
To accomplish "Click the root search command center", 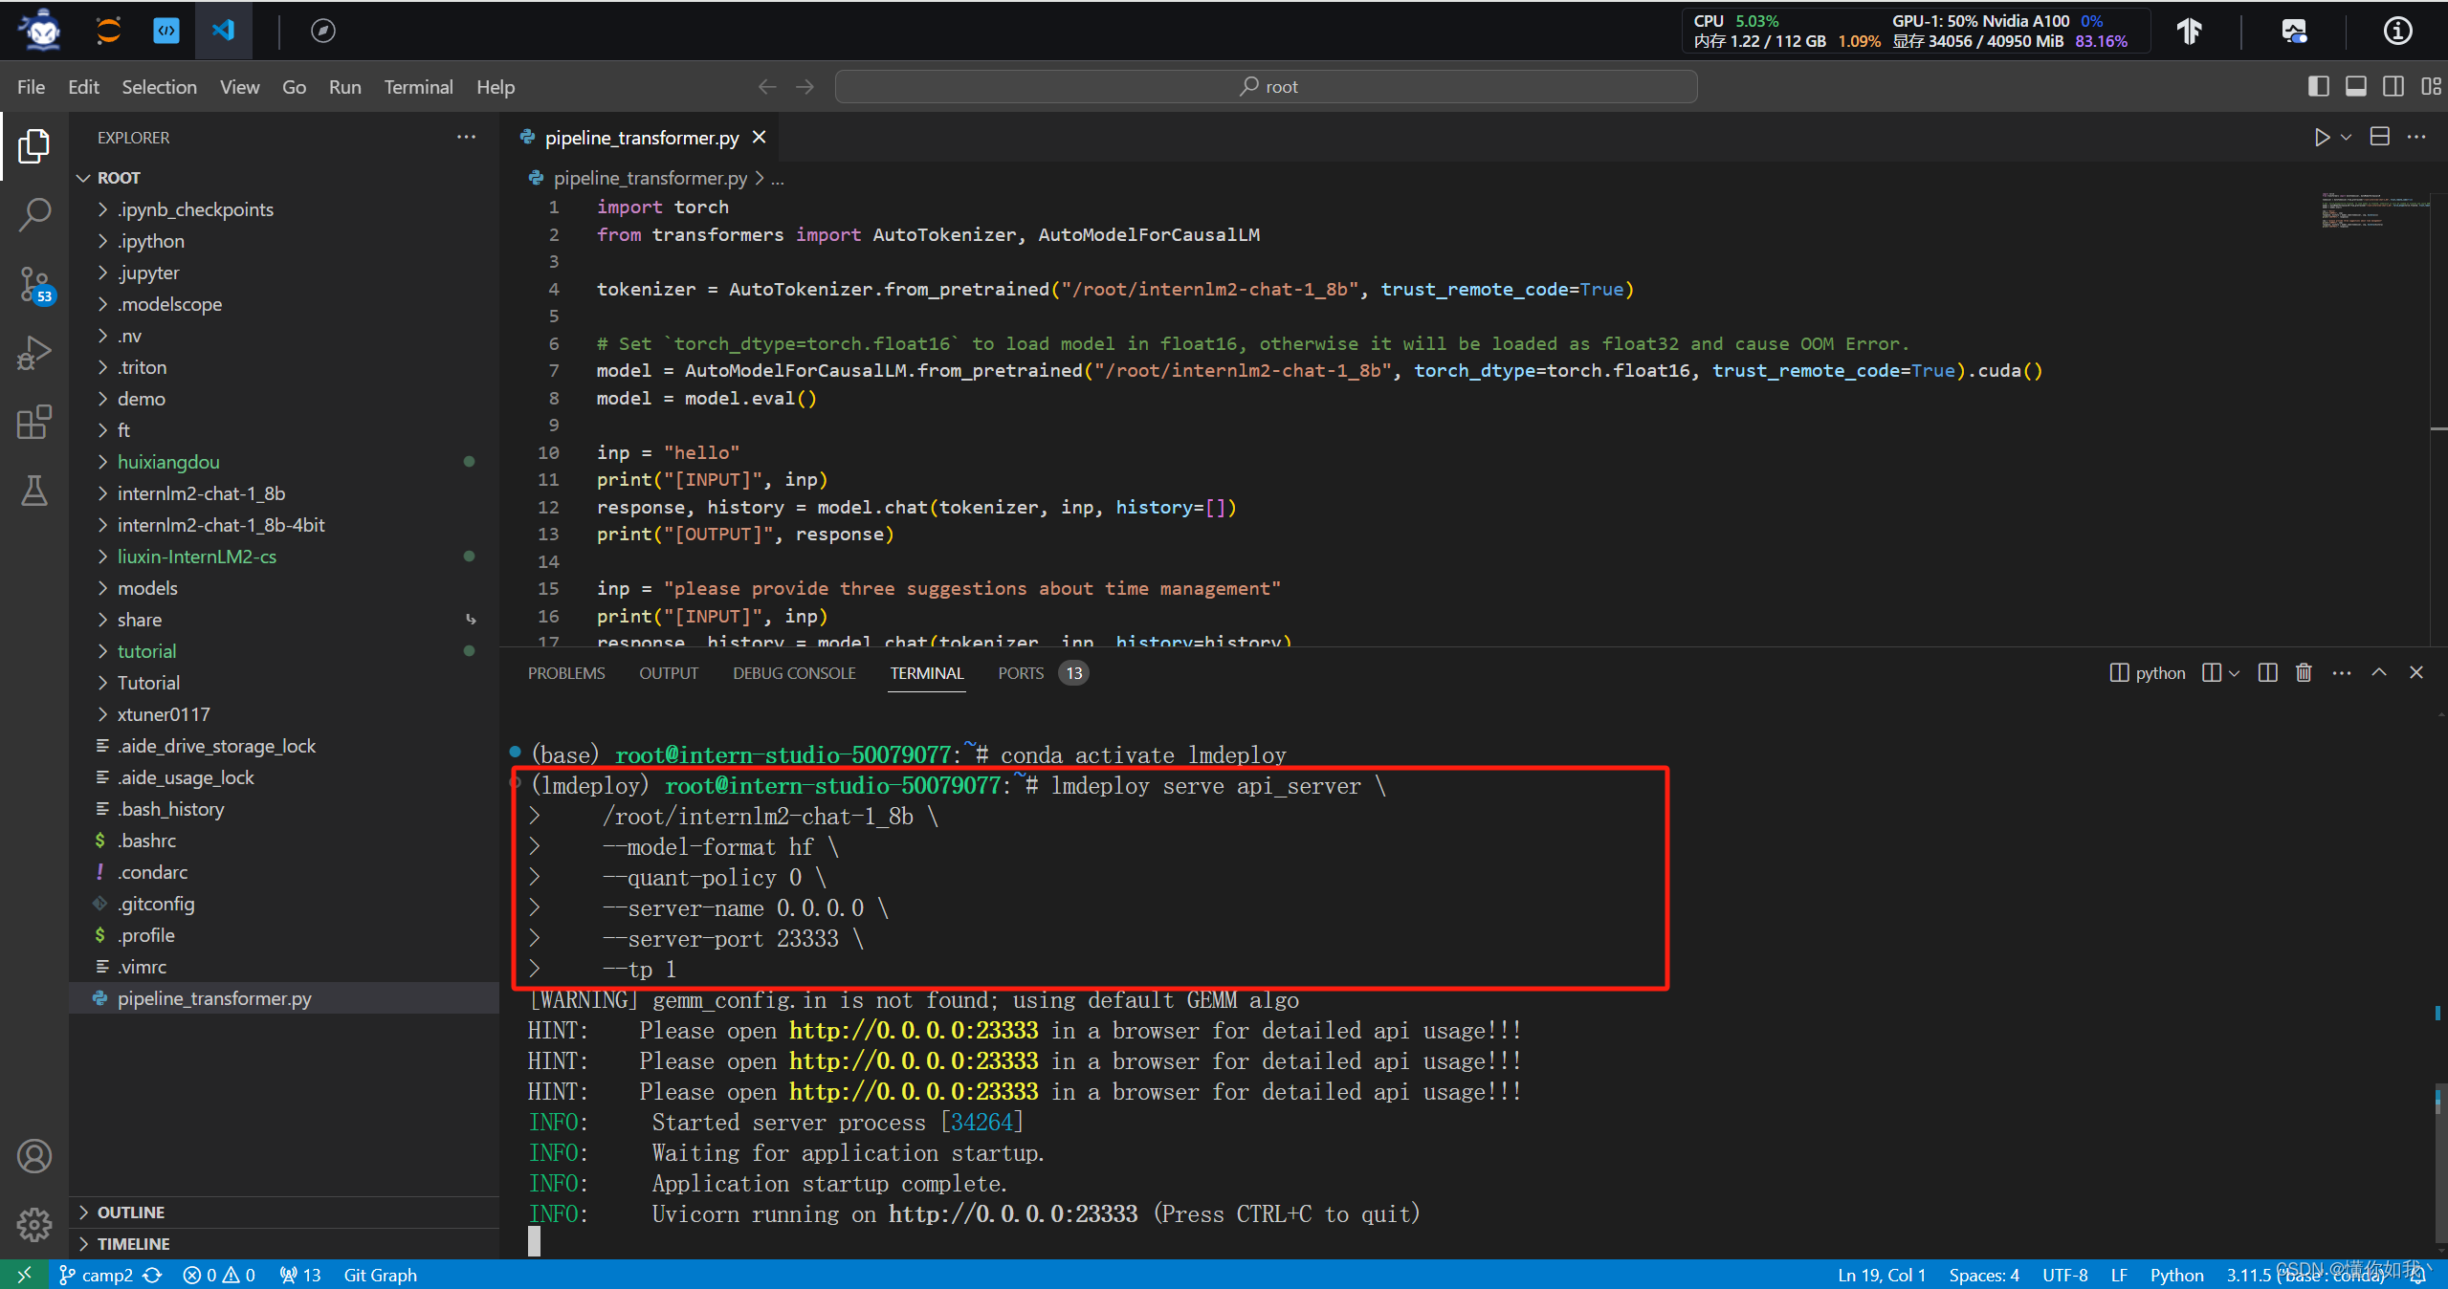I will (x=1267, y=87).
